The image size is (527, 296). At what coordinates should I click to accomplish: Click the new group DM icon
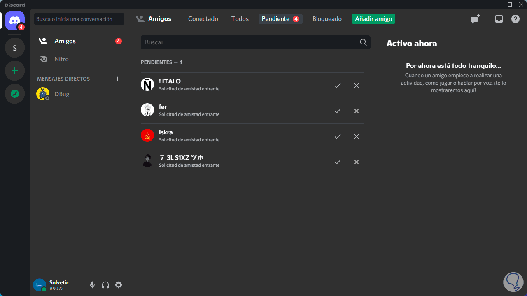476,19
